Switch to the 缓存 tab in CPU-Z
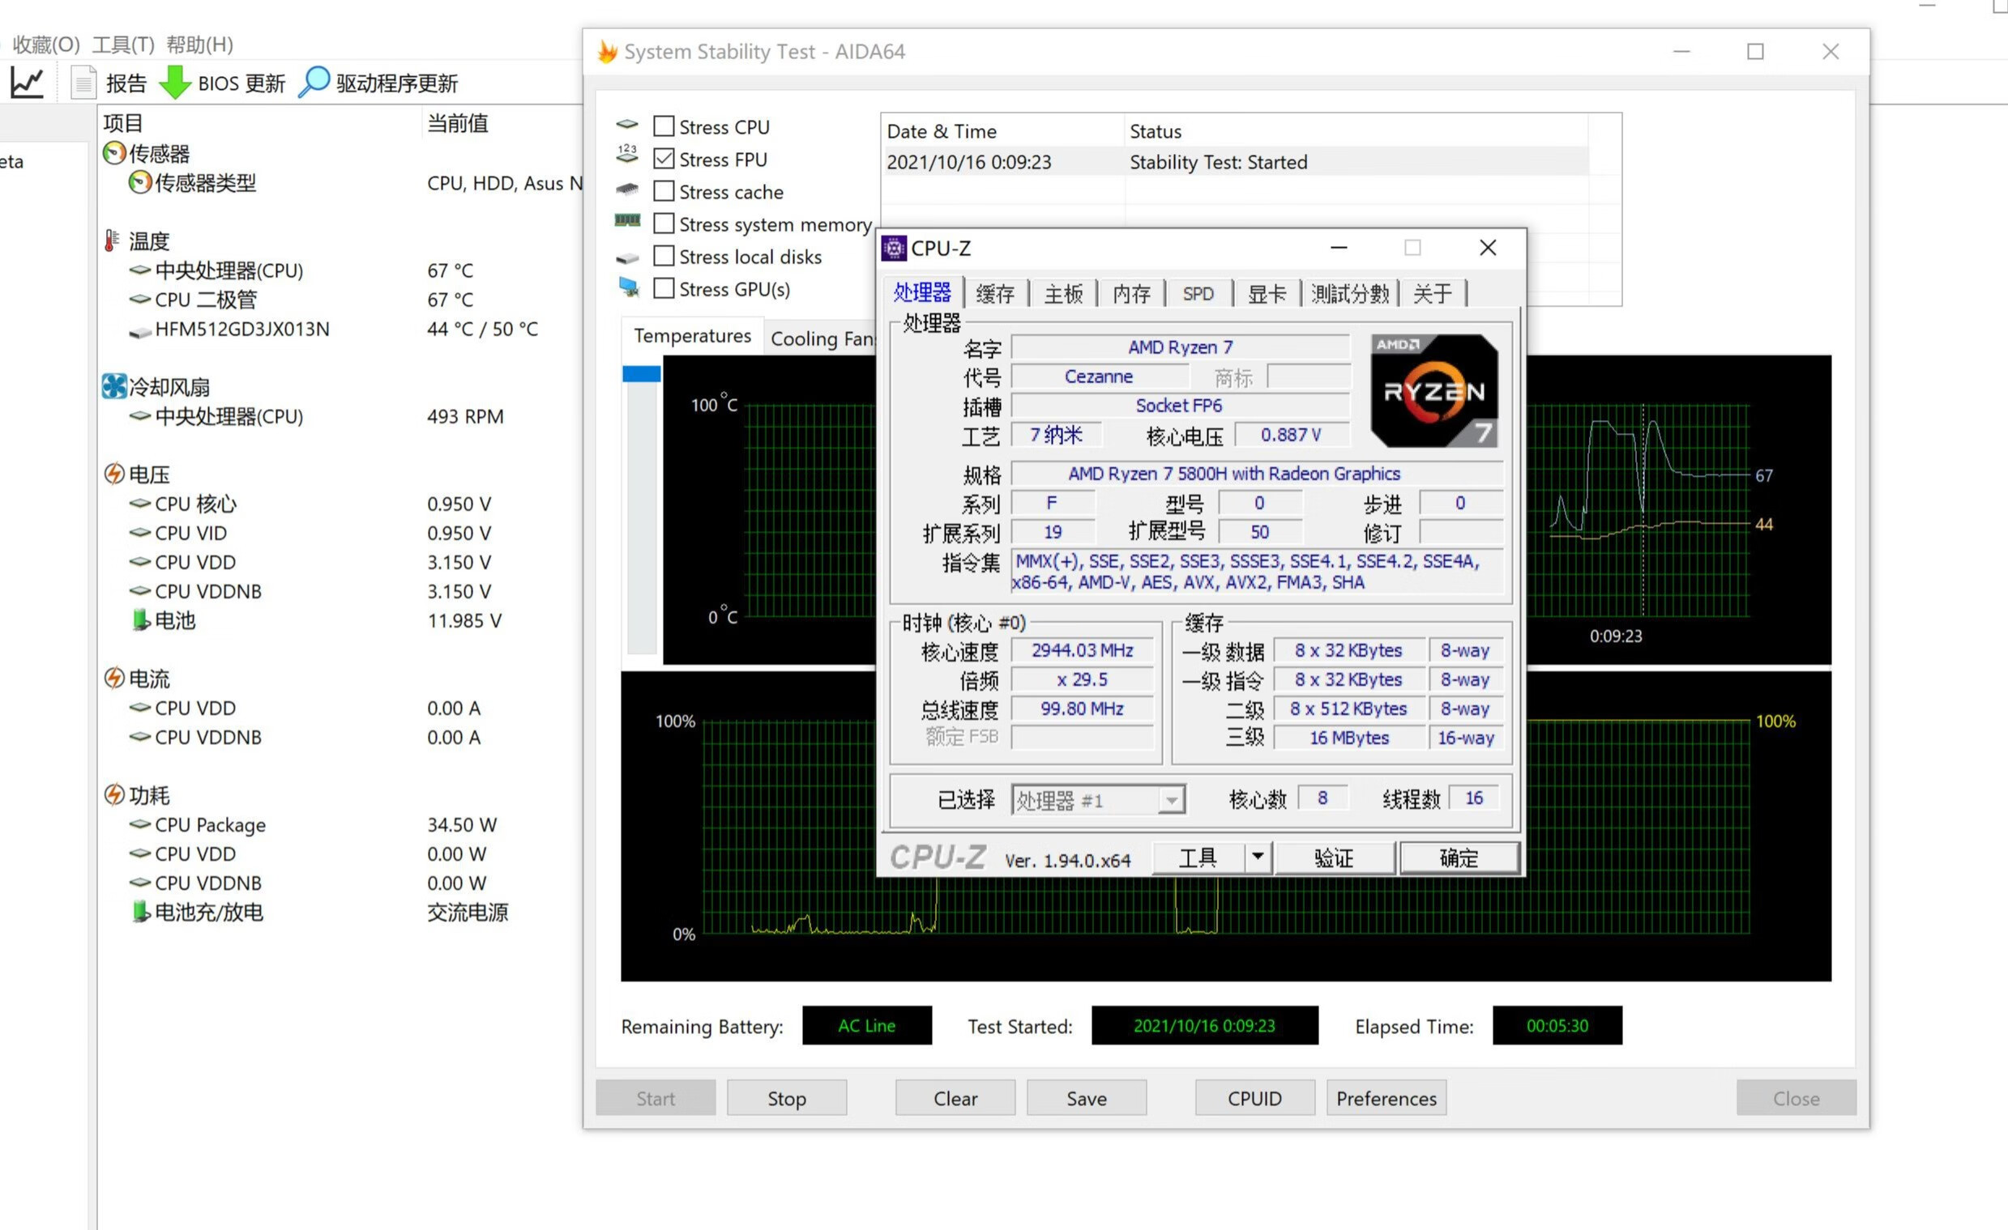 (995, 293)
